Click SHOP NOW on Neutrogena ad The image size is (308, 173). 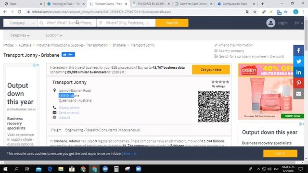(x=293, y=116)
